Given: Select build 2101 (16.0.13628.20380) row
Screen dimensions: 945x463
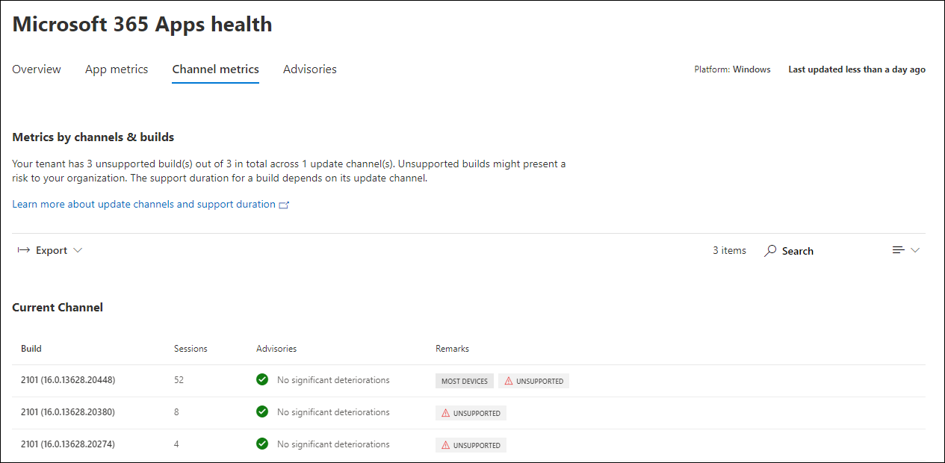Looking at the screenshot, I should 468,412.
